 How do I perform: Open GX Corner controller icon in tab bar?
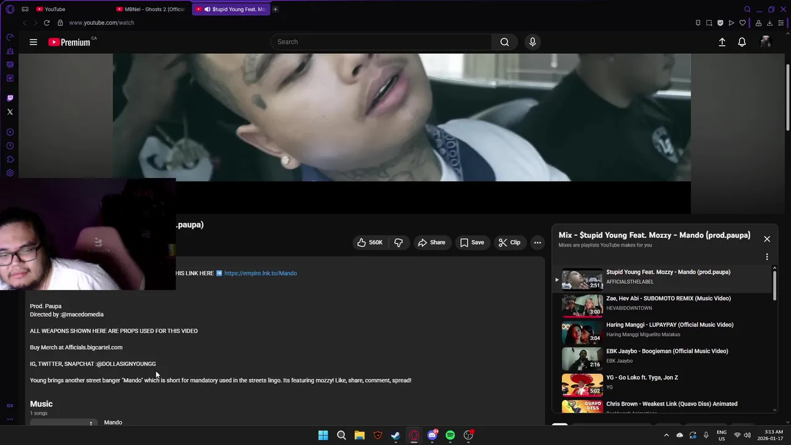point(25,9)
